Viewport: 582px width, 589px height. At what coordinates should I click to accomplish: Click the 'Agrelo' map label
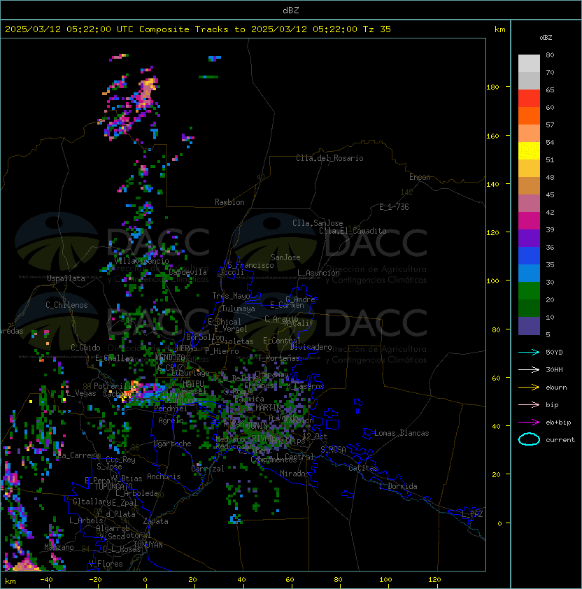pos(171,420)
